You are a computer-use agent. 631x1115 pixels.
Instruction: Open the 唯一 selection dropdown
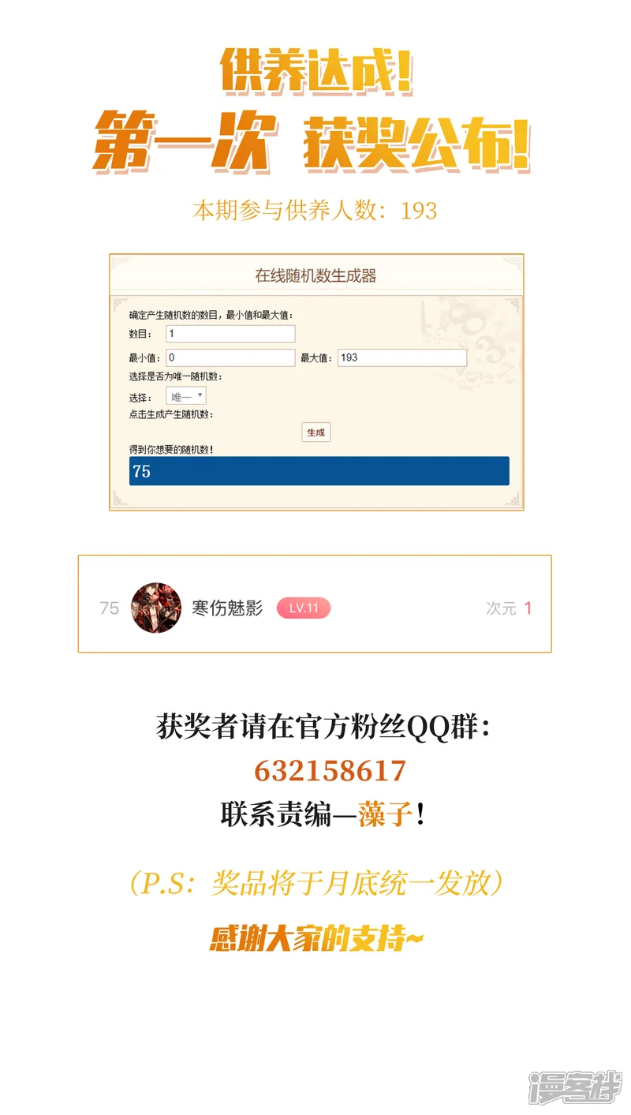point(186,396)
